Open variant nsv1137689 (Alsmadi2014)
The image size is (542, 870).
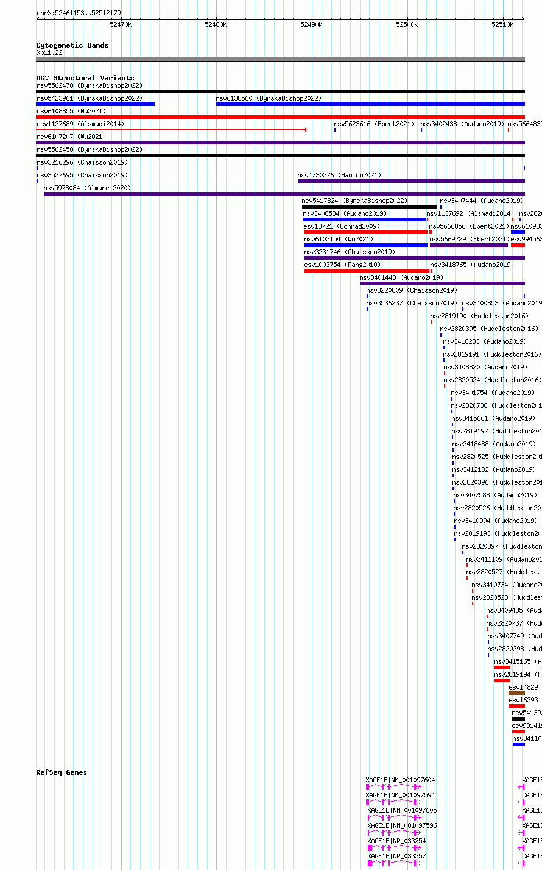coord(80,124)
